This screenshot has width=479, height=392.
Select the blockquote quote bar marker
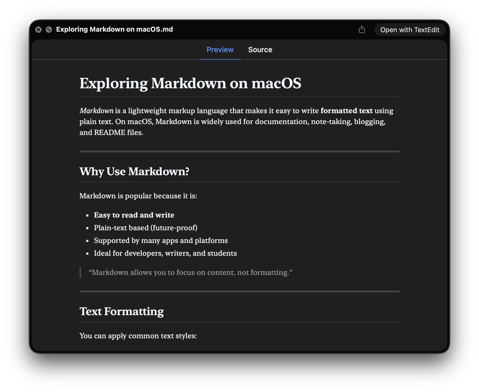click(x=81, y=273)
